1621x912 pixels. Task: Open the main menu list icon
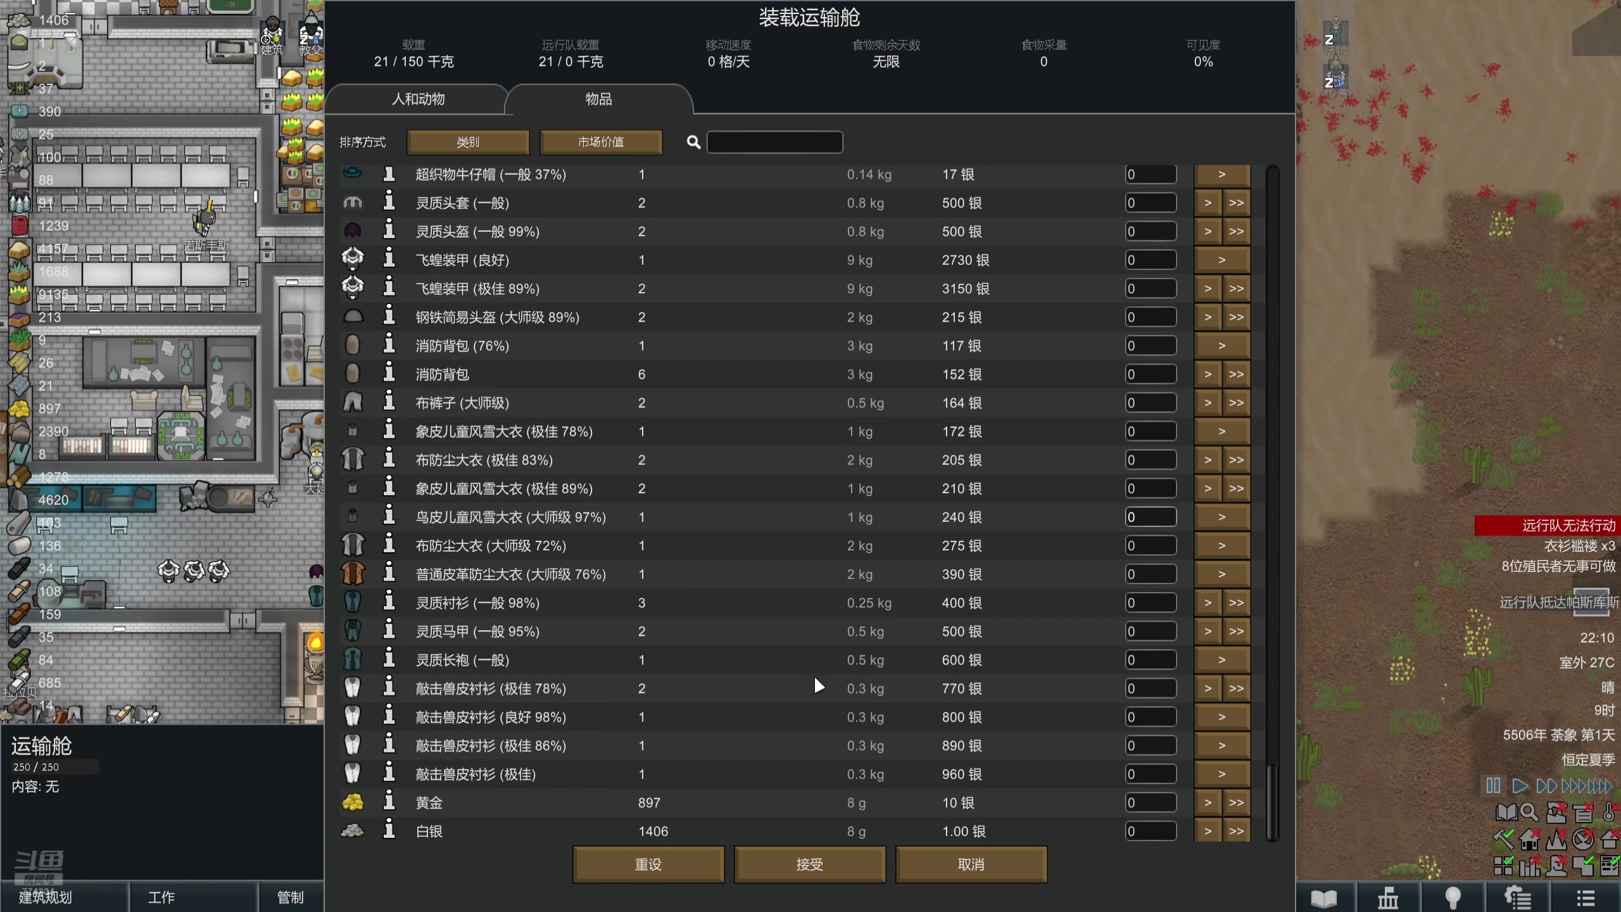(x=1585, y=897)
